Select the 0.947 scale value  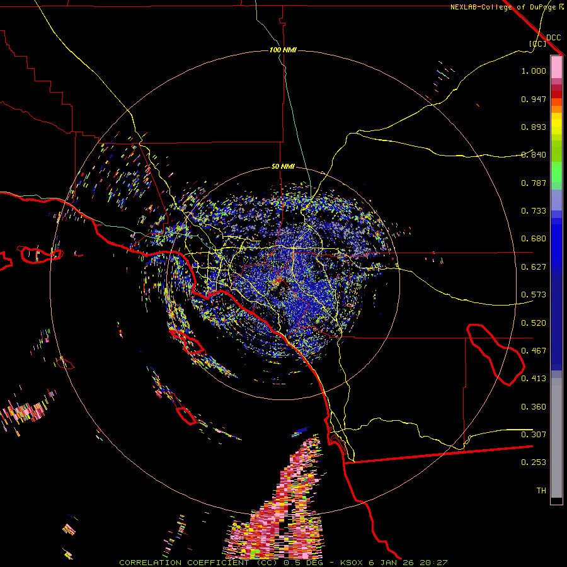click(534, 99)
